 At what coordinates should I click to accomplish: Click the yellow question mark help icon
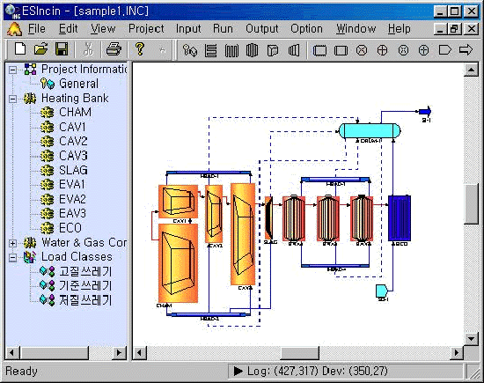[x=140, y=49]
